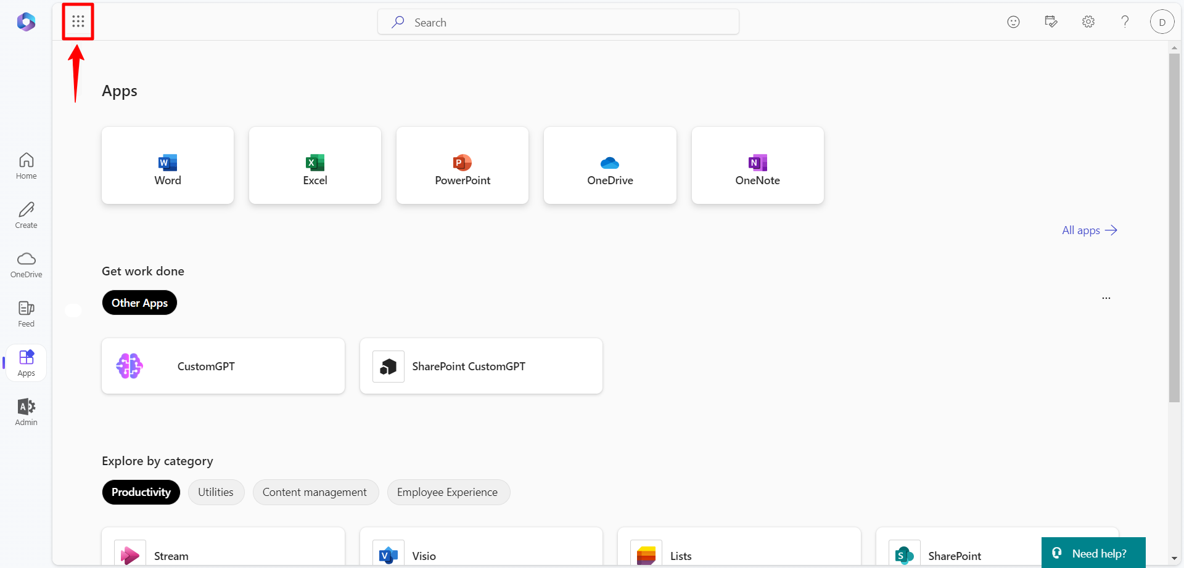Image resolution: width=1184 pixels, height=568 pixels.
Task: Click the scrollbar down arrow
Action: (x=1174, y=559)
